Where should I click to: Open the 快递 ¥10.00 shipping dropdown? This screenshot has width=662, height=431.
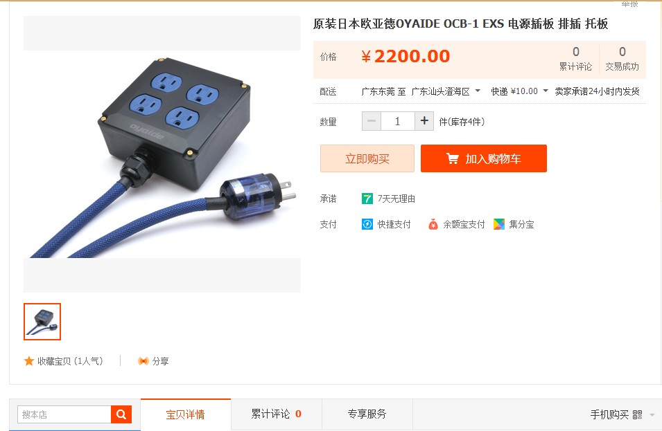pos(546,91)
